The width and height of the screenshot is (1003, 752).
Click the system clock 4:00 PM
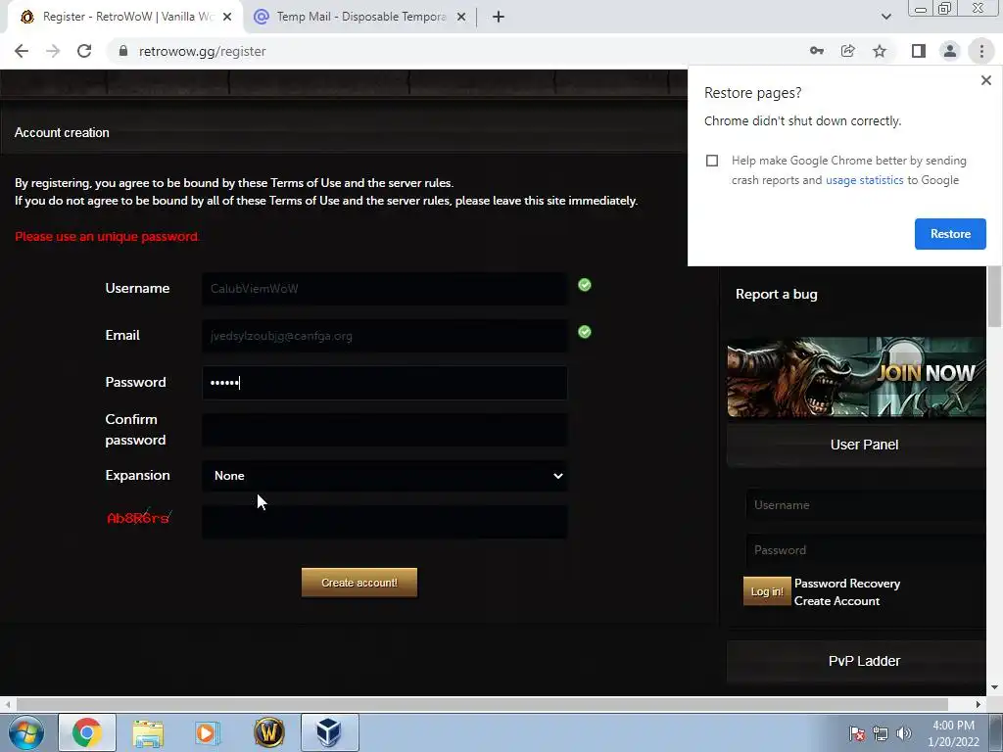[x=953, y=726]
